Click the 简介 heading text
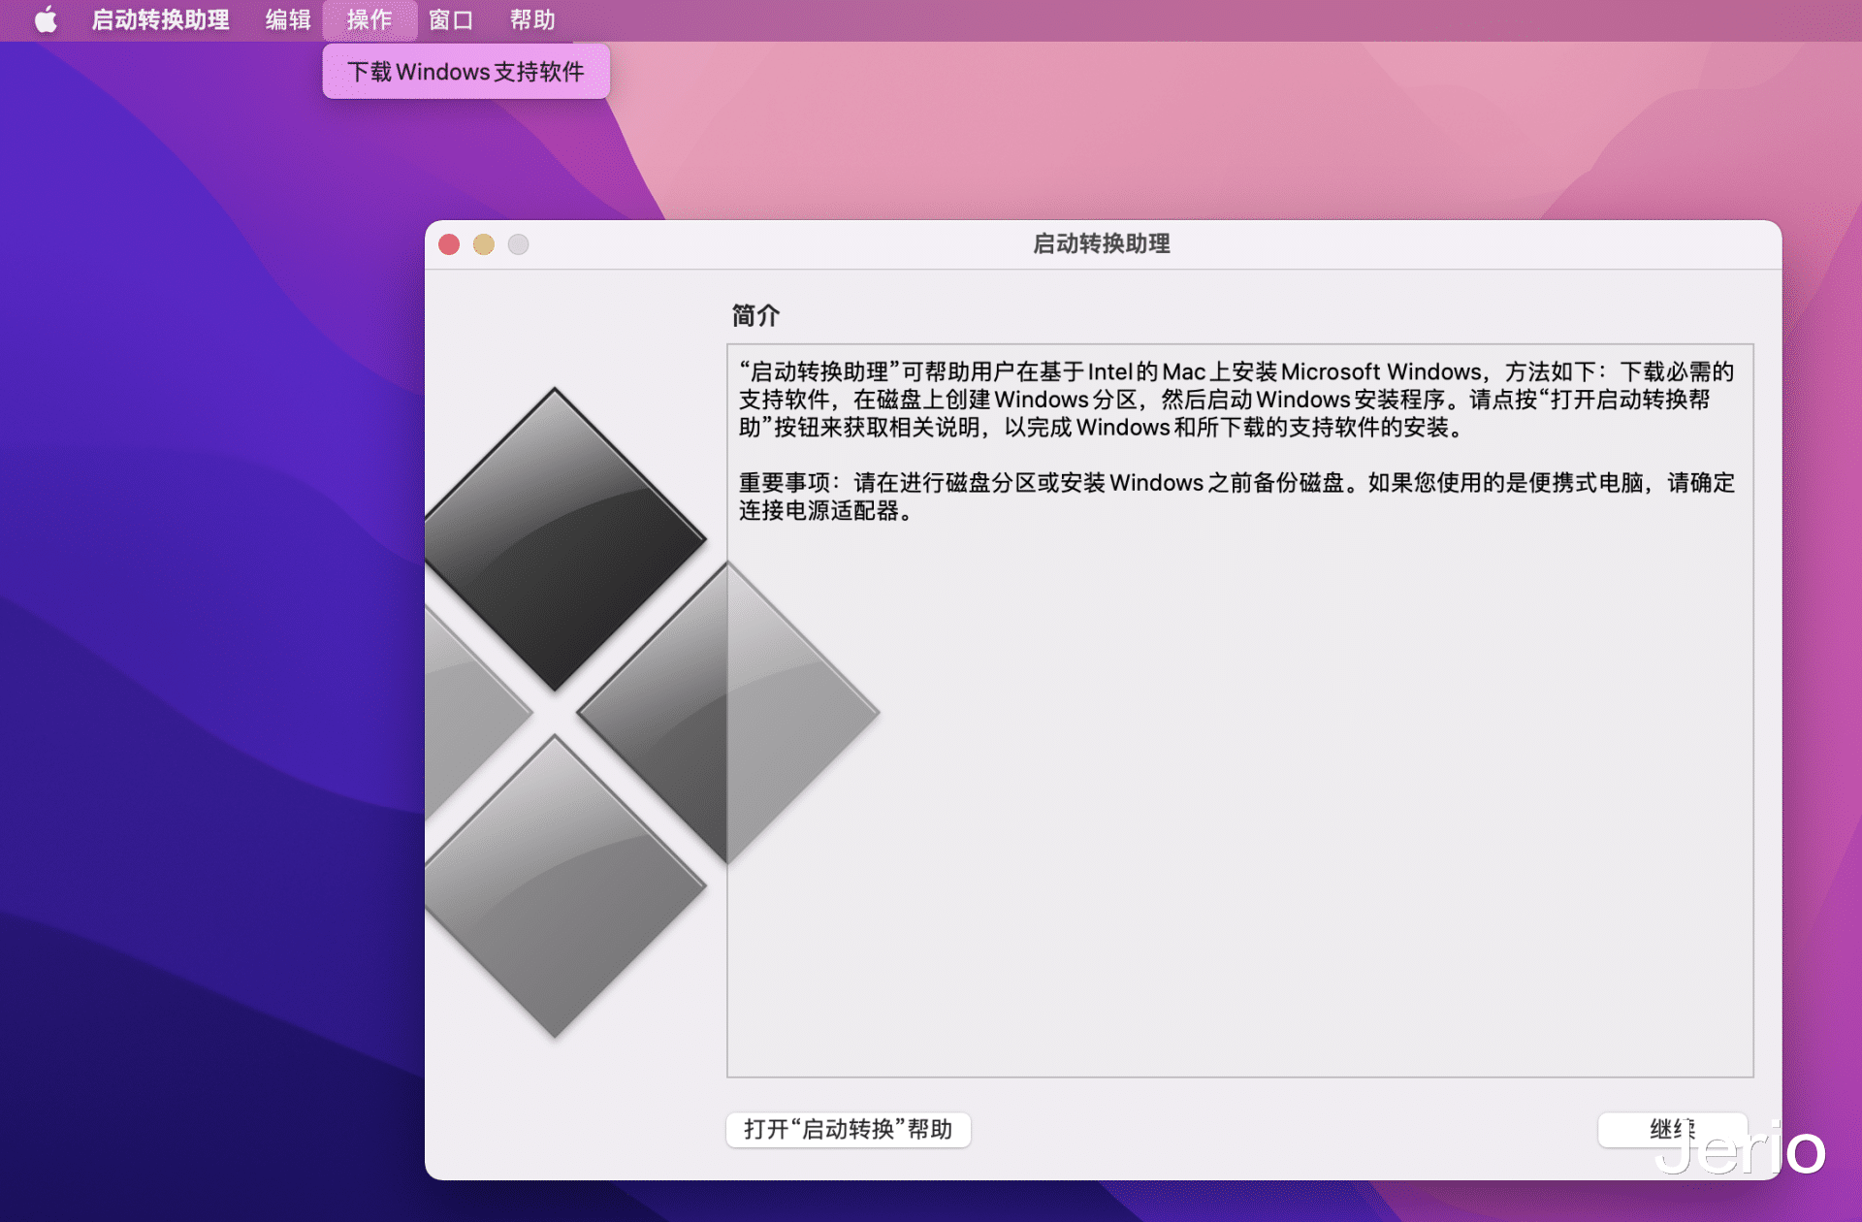 tap(754, 315)
